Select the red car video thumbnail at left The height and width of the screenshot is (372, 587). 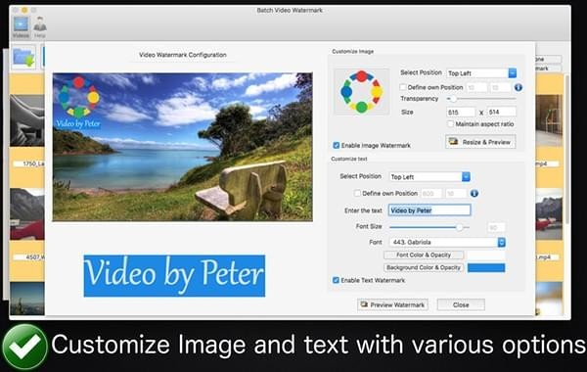(27, 214)
